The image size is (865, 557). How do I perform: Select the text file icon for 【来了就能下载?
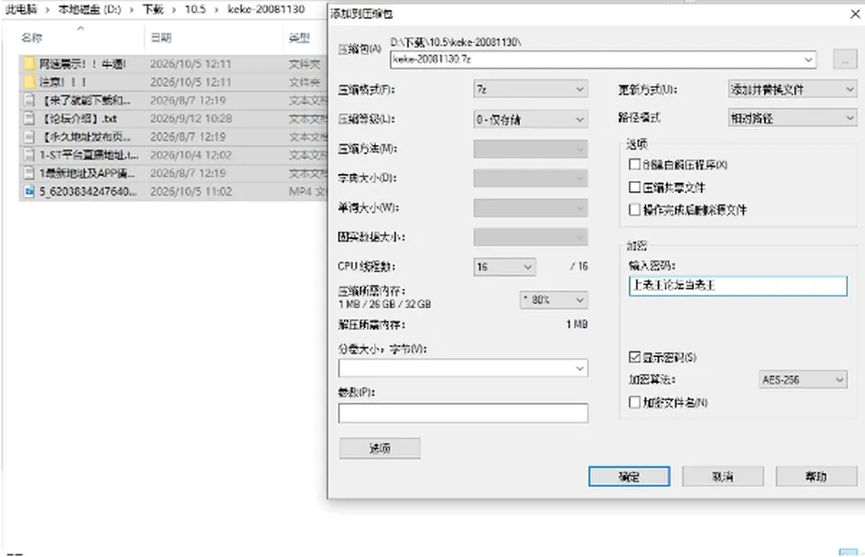pyautogui.click(x=29, y=100)
